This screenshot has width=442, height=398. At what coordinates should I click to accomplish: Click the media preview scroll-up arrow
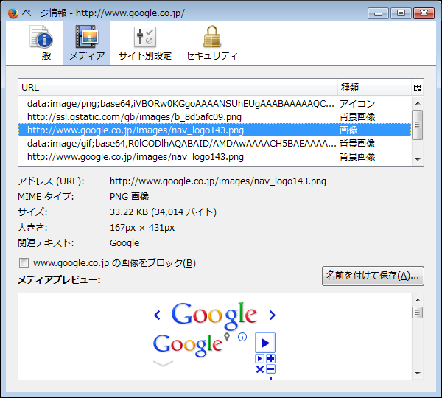coord(418,299)
